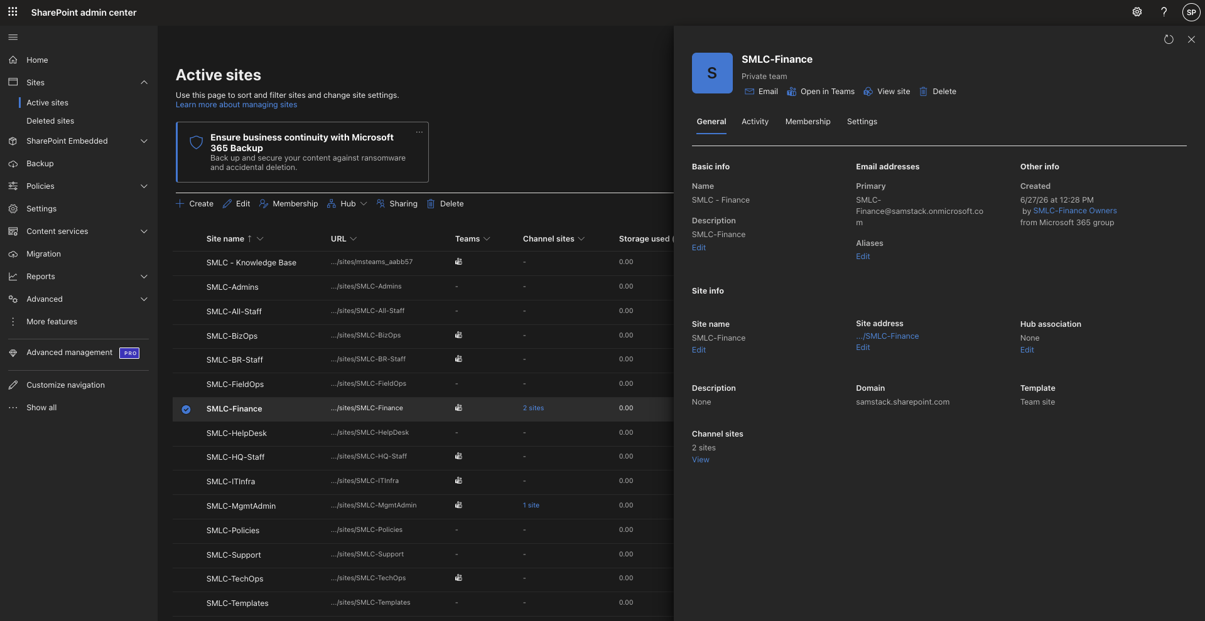Open Teams column filter dropdown
Screen dimensions: 1205x621
[487, 239]
